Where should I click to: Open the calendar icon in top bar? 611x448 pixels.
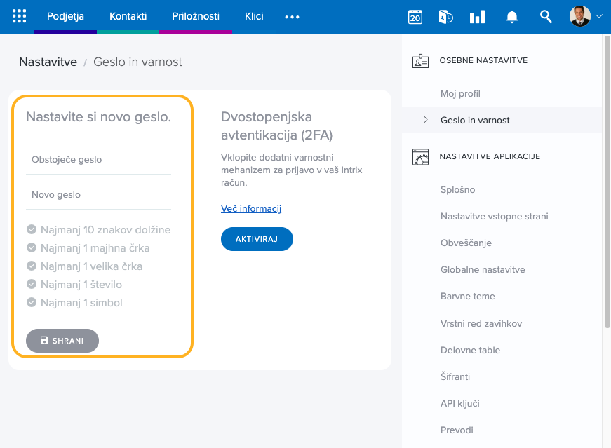tap(415, 17)
